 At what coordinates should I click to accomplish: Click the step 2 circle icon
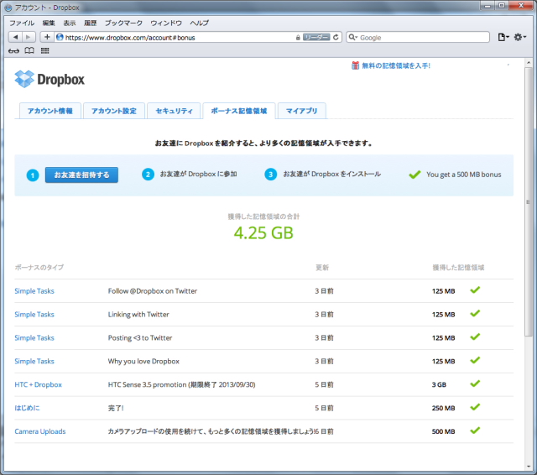[x=148, y=175]
